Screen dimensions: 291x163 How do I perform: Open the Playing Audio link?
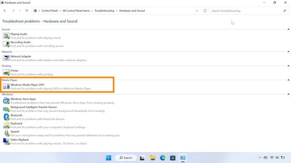click(19, 34)
